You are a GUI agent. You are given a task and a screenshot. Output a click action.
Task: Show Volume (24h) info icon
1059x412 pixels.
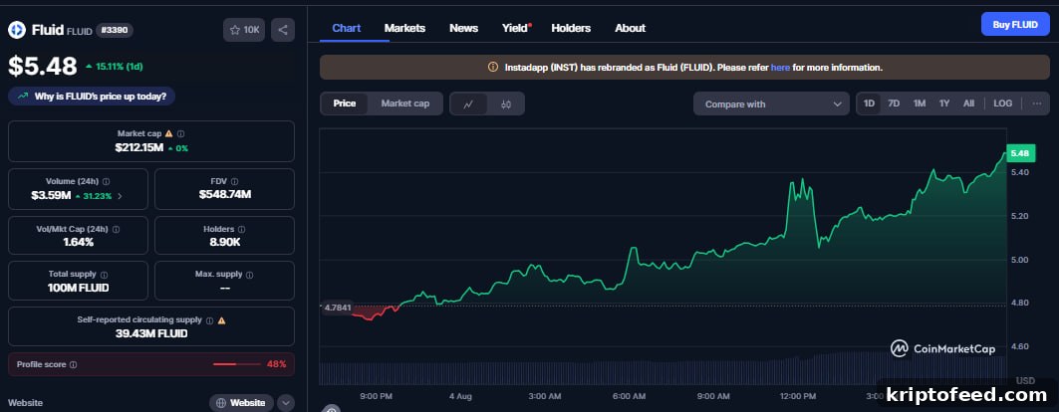point(106,181)
